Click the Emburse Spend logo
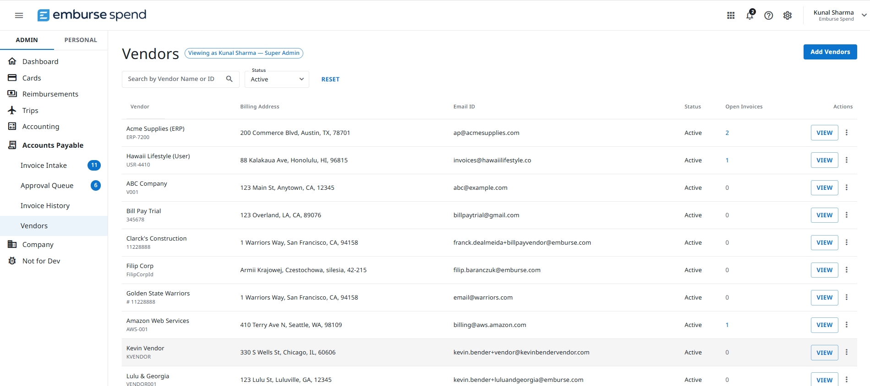Viewport: 870px width, 386px height. click(x=92, y=15)
